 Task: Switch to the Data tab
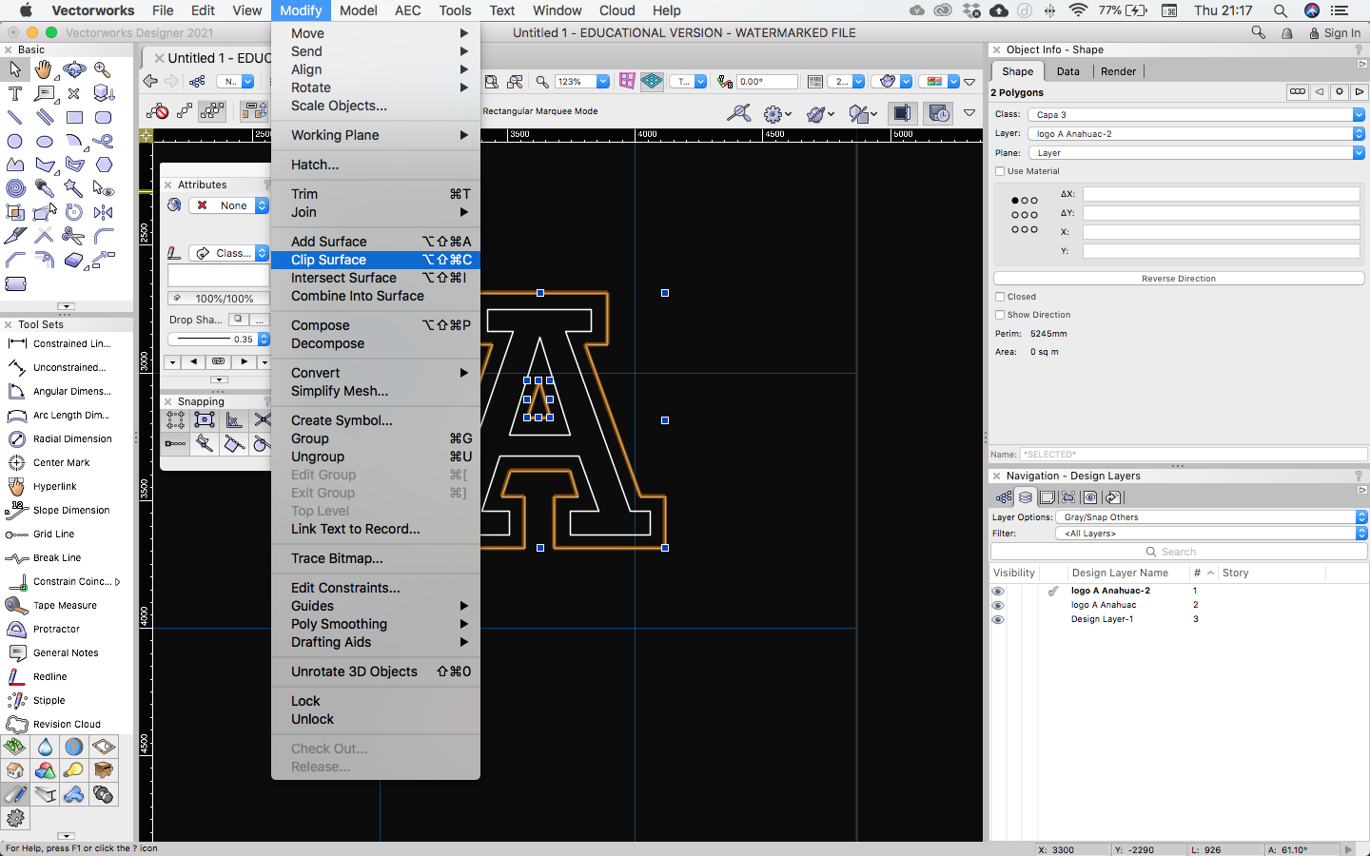[1068, 71]
